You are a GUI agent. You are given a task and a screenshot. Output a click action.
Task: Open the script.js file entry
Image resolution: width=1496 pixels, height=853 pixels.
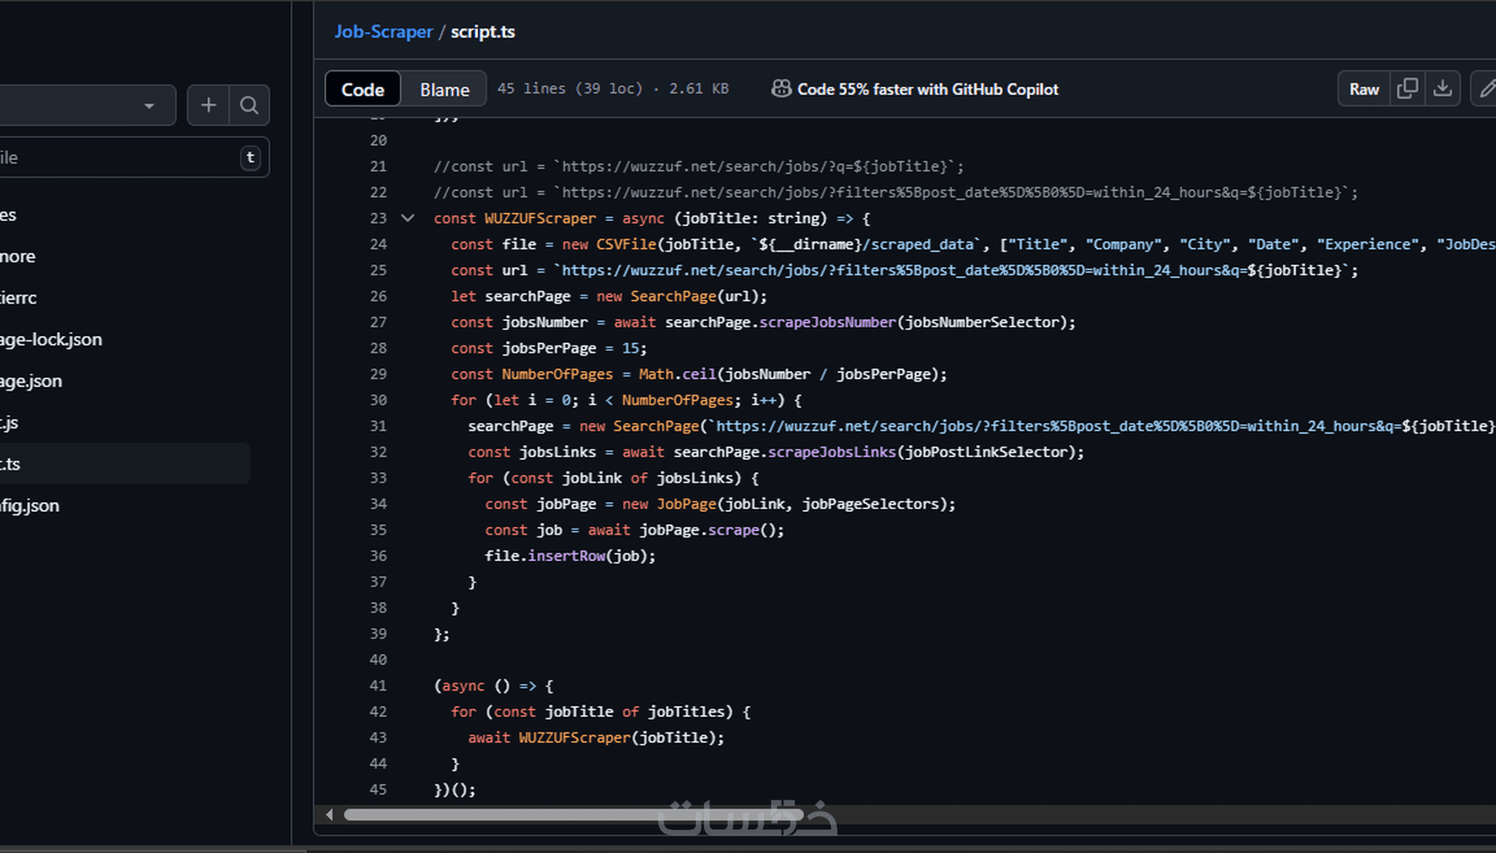[10, 422]
